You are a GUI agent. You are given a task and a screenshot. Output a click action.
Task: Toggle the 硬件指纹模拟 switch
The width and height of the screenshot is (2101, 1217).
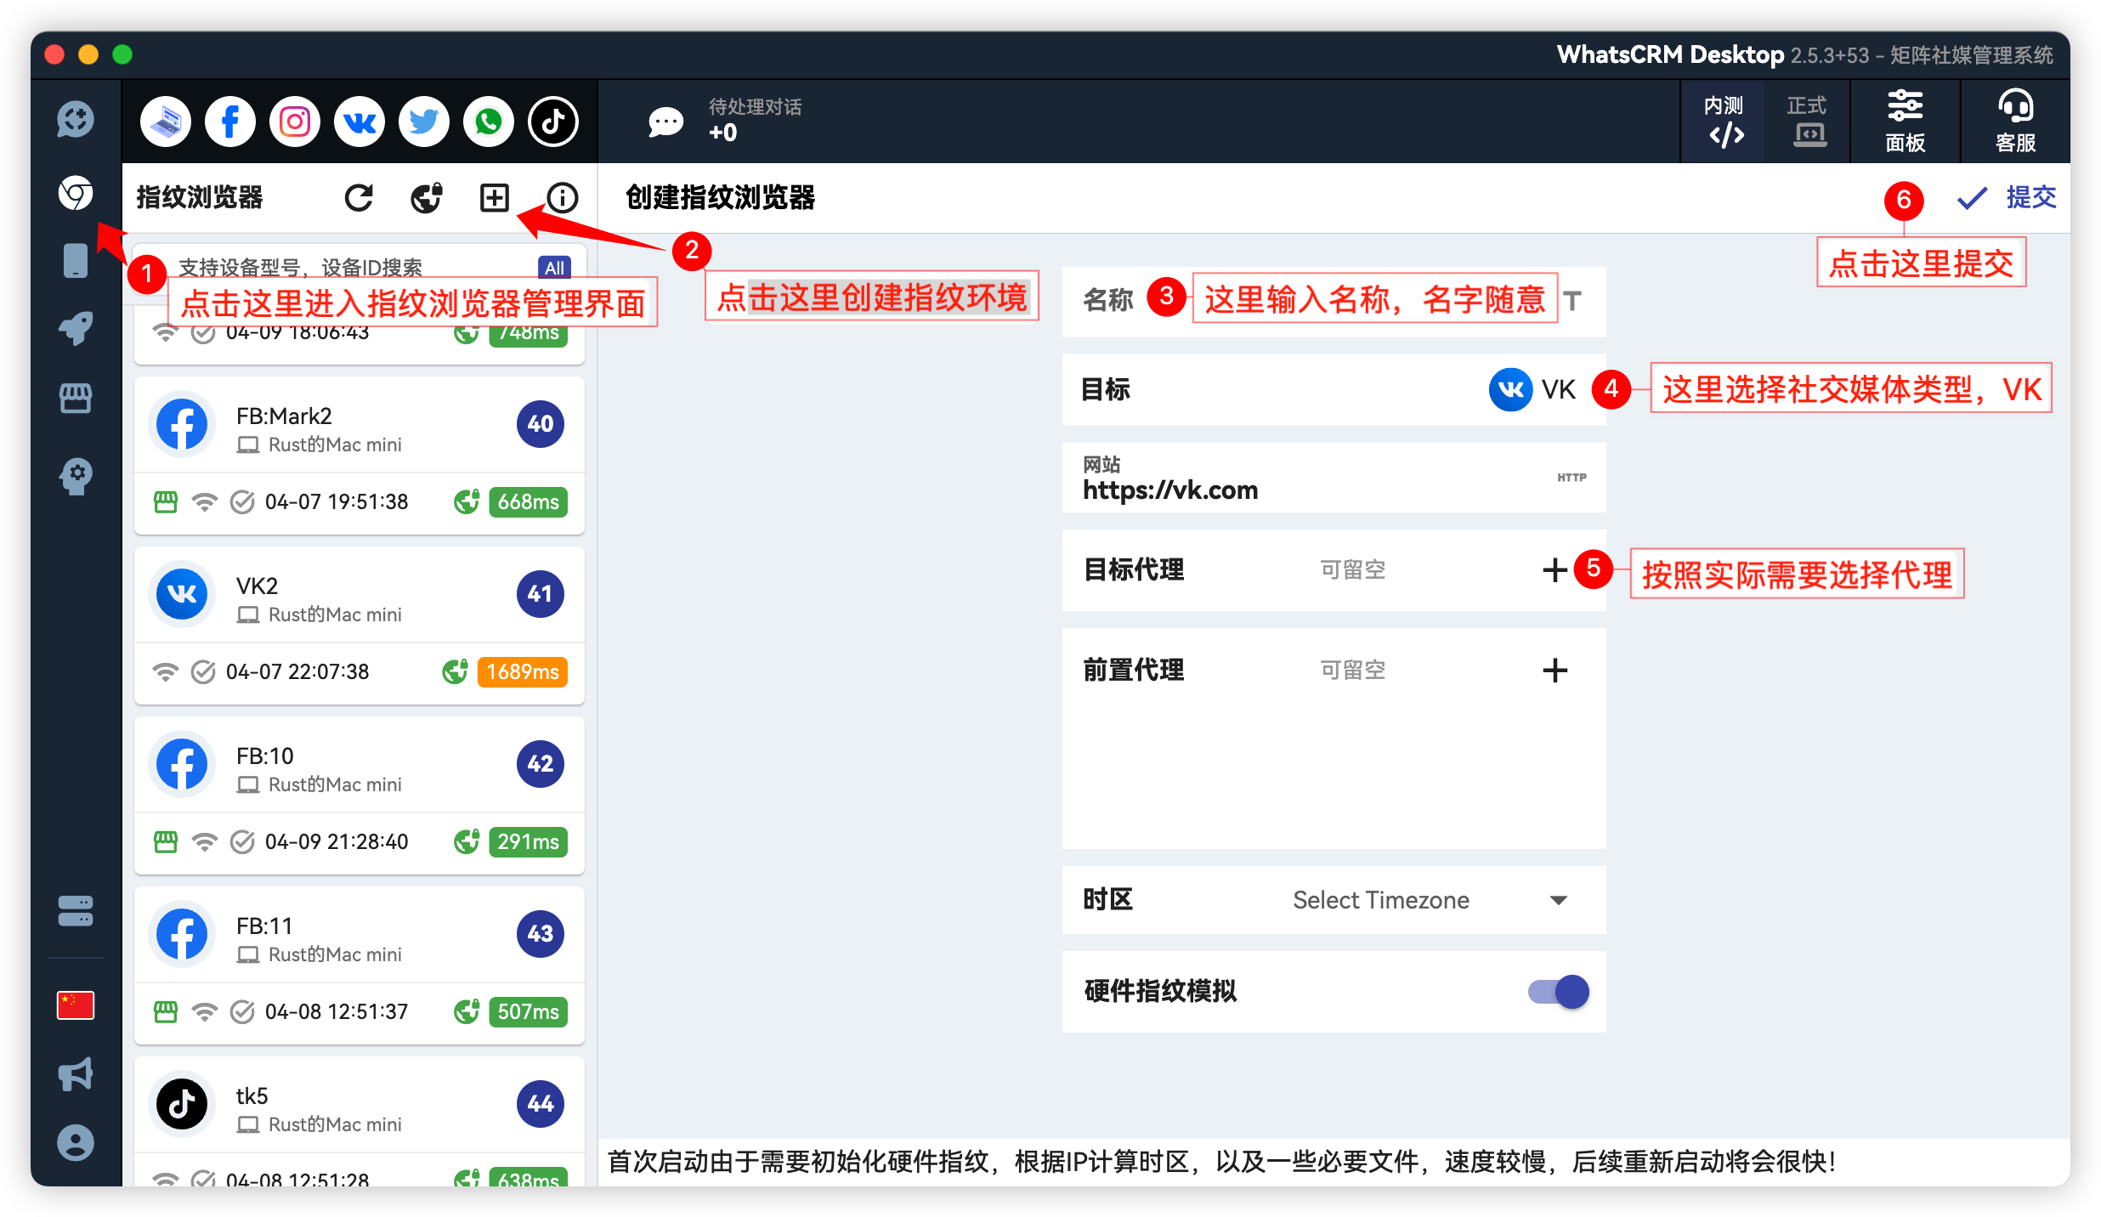click(1559, 991)
